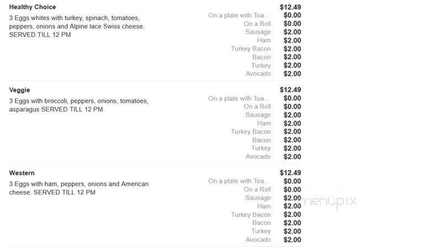426x247 pixels.
Task: Click the $12.49 price for Healthy Choice
Action: (x=290, y=7)
